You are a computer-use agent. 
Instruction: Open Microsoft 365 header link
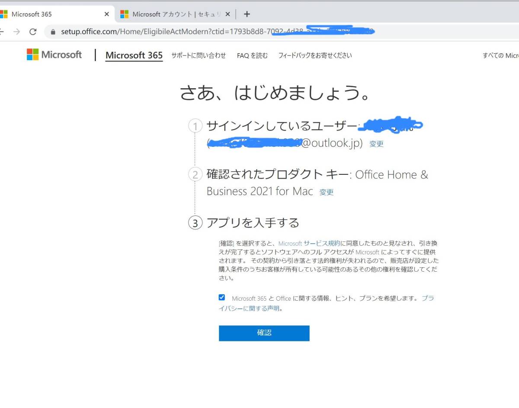coord(134,55)
